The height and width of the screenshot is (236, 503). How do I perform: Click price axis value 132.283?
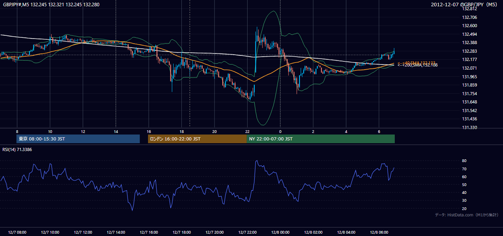(470, 51)
